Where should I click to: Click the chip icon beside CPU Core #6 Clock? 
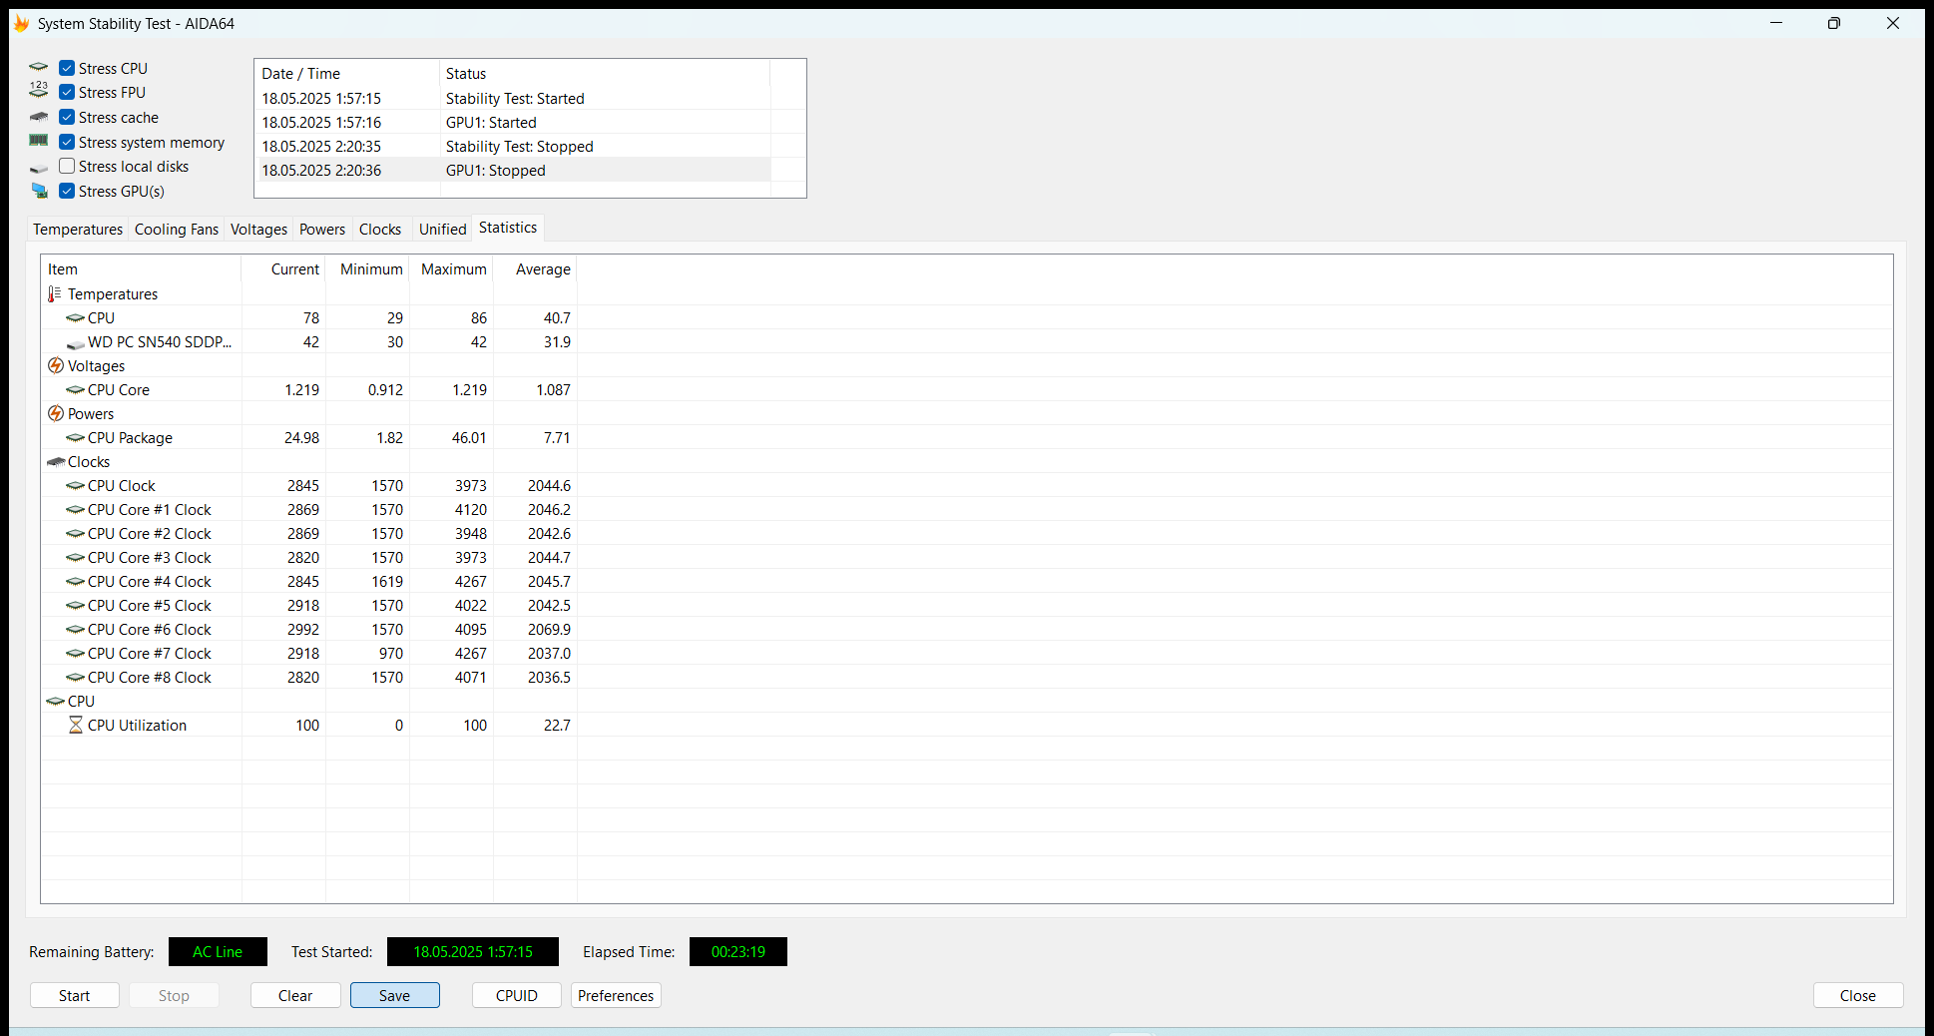point(76,630)
